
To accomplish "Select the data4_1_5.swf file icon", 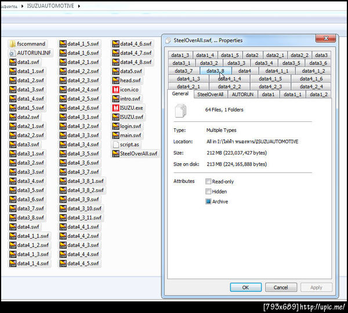I will pos(63,44).
